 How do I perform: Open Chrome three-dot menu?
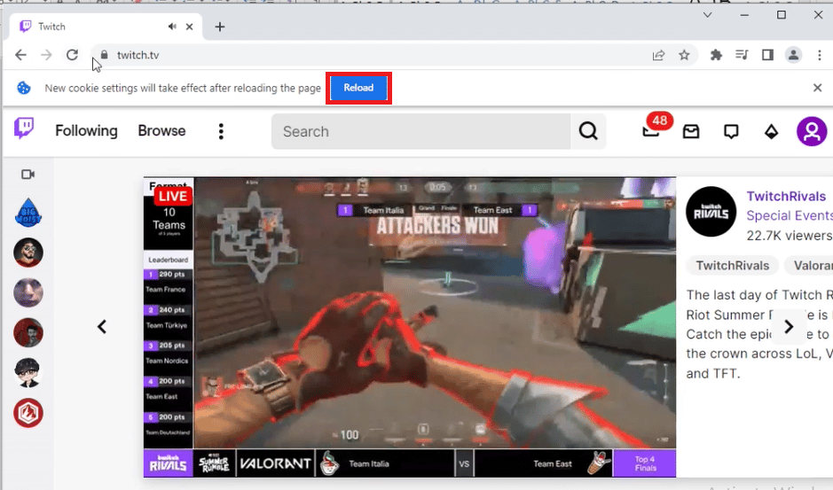[819, 55]
